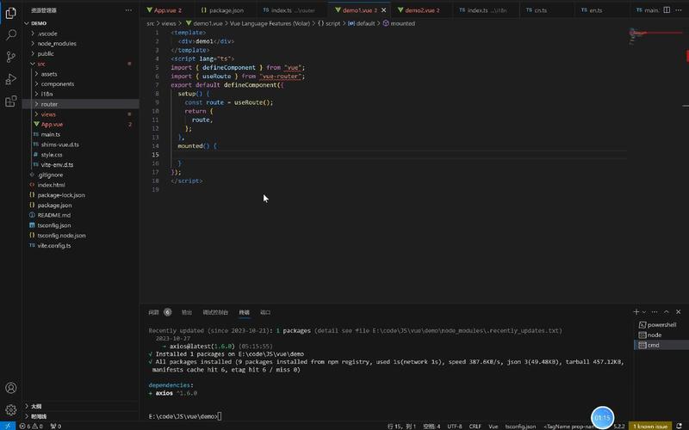
Task: Expand the 大纲 outline section
Action: pos(81,406)
